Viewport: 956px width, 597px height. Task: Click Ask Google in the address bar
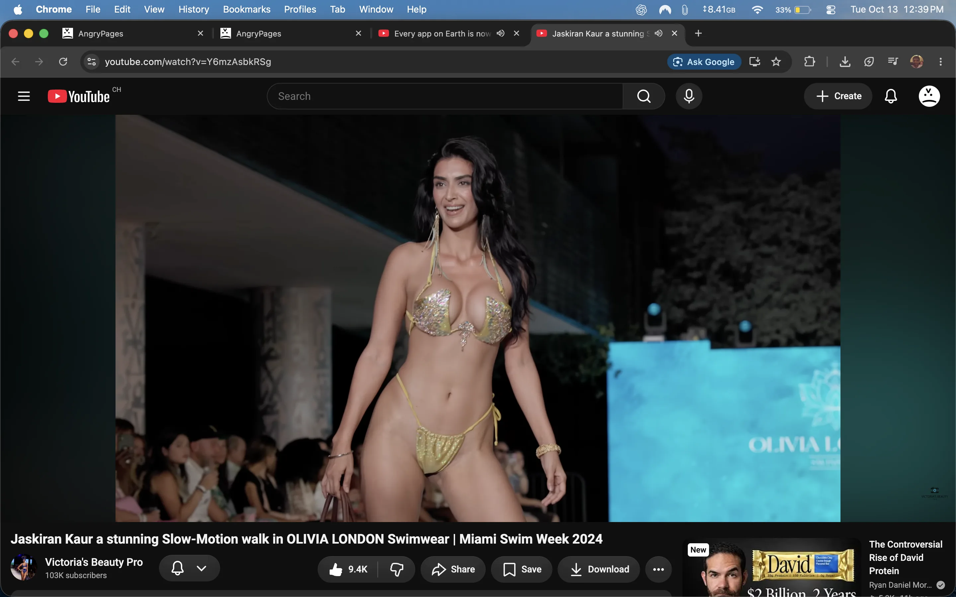pyautogui.click(x=704, y=62)
